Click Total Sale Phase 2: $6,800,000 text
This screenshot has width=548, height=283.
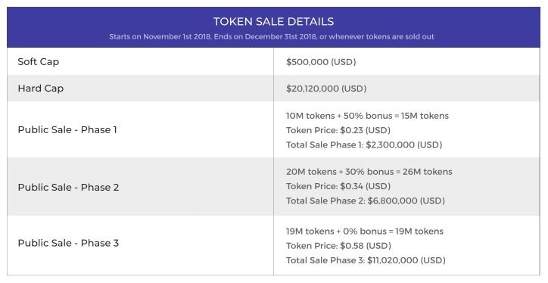coord(366,201)
